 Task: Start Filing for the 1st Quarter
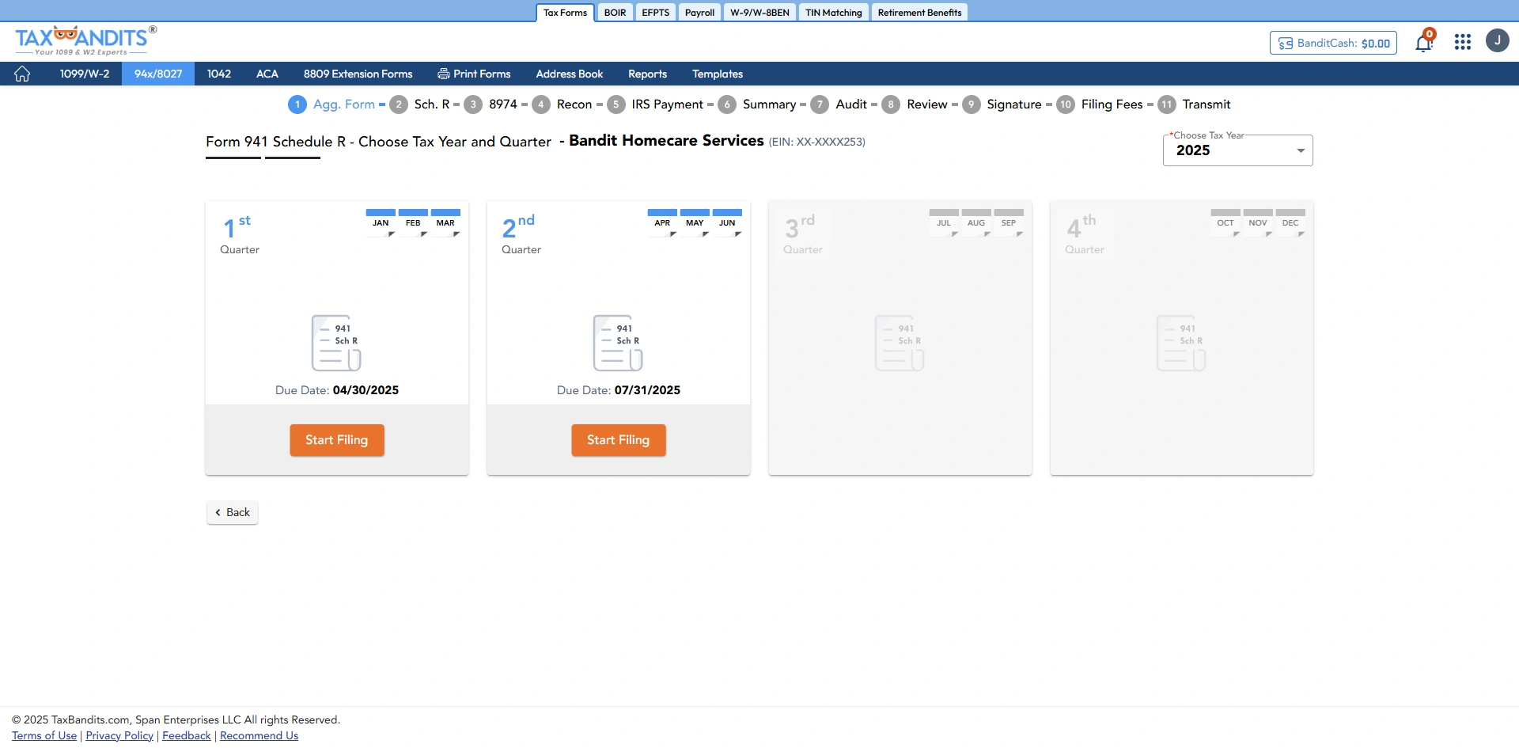coord(336,440)
